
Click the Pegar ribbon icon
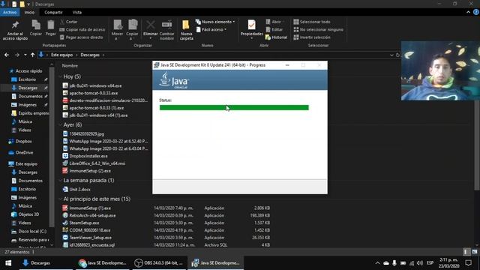50,25
